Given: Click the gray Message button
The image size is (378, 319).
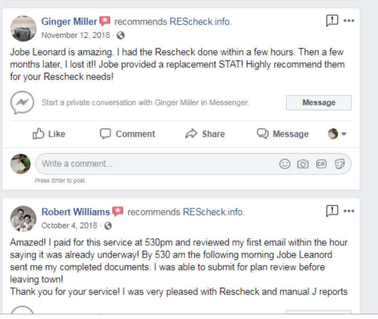Looking at the screenshot, I should 318,103.
